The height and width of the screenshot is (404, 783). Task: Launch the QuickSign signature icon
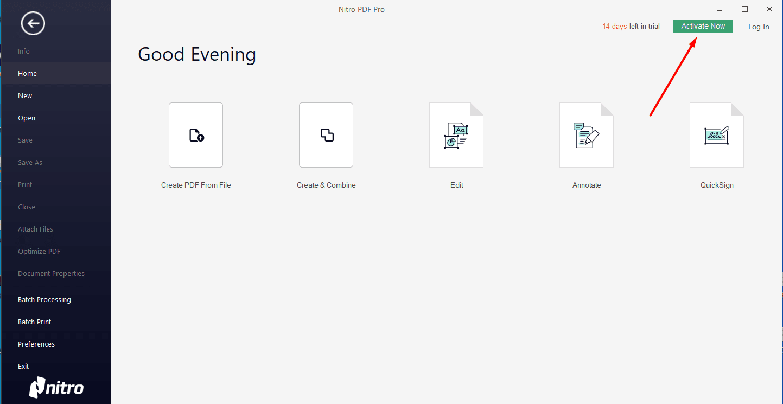pos(717,135)
